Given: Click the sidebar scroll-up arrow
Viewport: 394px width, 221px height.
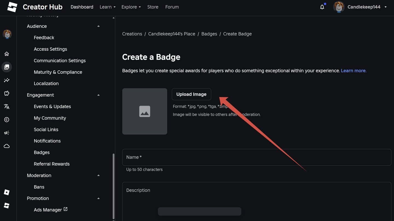Looking at the screenshot, I should coord(114,18).
